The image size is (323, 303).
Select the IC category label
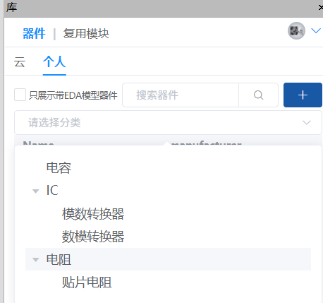tap(52, 190)
